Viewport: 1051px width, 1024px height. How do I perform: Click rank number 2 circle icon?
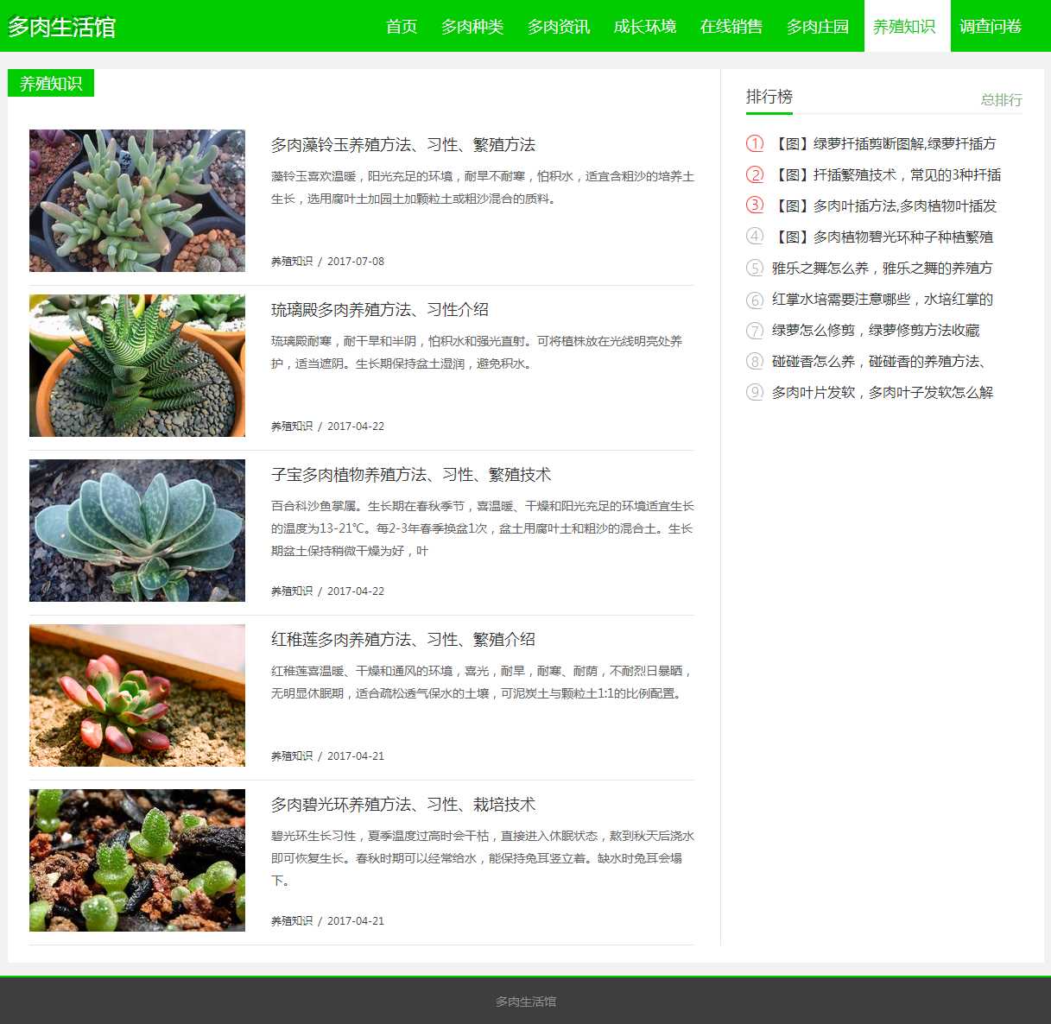(755, 174)
